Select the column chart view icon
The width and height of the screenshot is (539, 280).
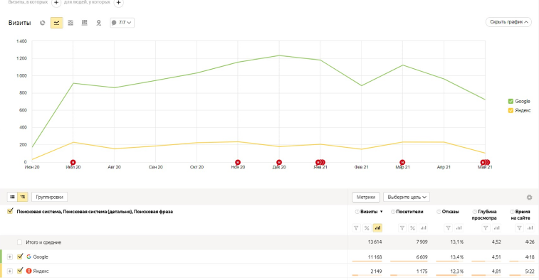tap(85, 23)
